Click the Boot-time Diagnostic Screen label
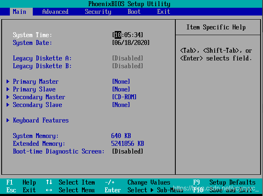Image resolution: width=263 pixels, height=196 pixels. [59, 151]
